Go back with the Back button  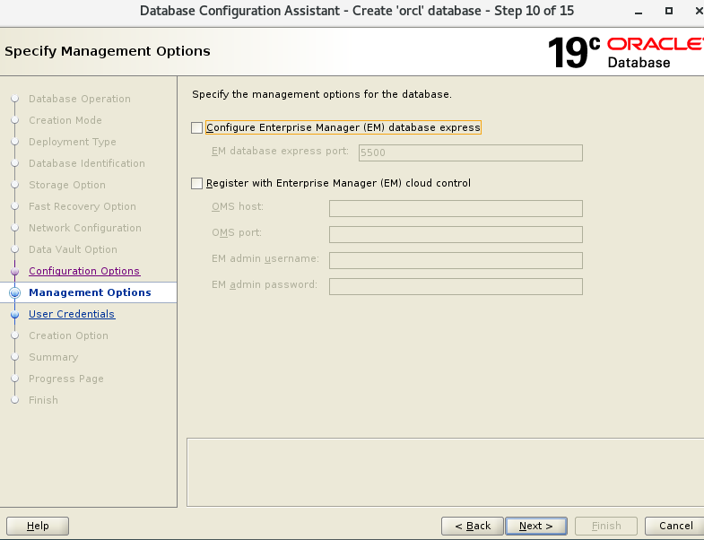pos(473,526)
